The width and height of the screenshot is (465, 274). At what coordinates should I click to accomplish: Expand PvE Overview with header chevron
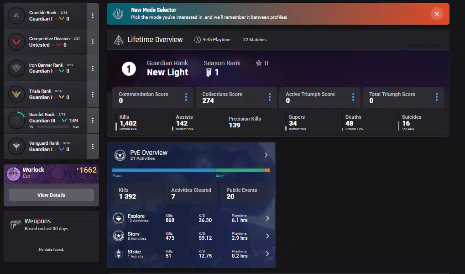tap(266, 155)
